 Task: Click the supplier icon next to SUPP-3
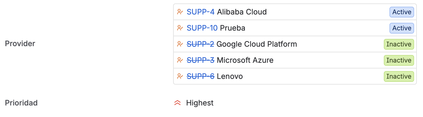click(180, 60)
